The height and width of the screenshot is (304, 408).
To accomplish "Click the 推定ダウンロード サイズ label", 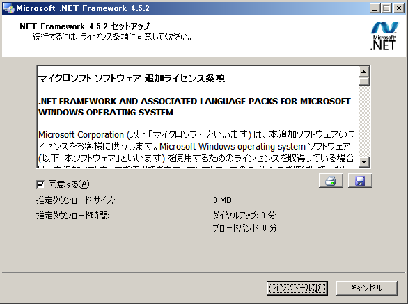I will pos(76,200).
